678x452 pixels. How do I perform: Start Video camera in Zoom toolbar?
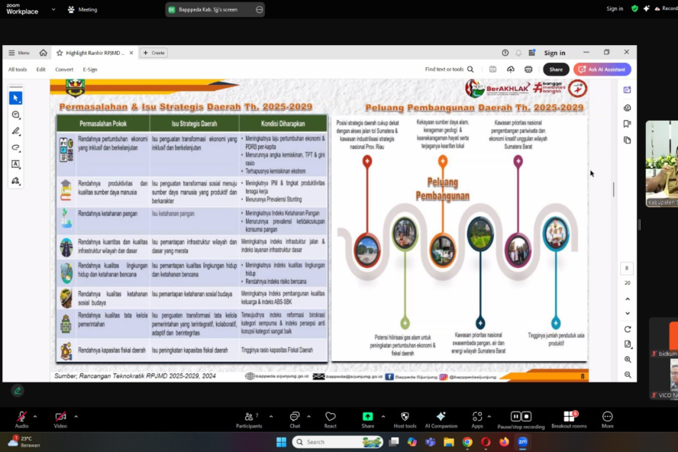point(60,417)
